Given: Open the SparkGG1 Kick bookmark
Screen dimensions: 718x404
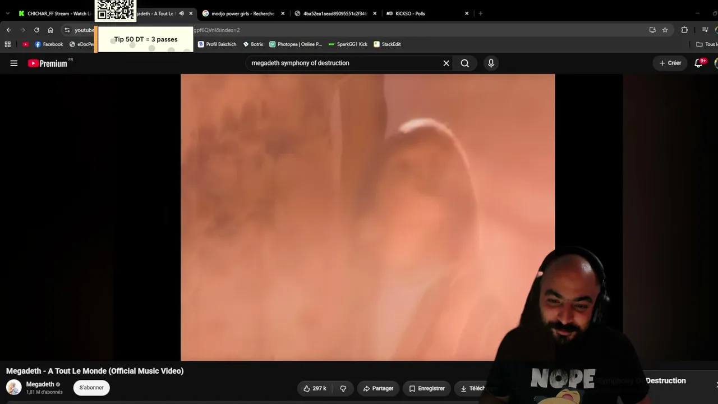Looking at the screenshot, I should (x=348, y=44).
